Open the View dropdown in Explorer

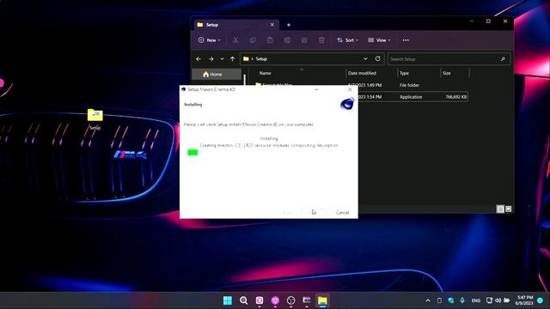click(x=379, y=40)
